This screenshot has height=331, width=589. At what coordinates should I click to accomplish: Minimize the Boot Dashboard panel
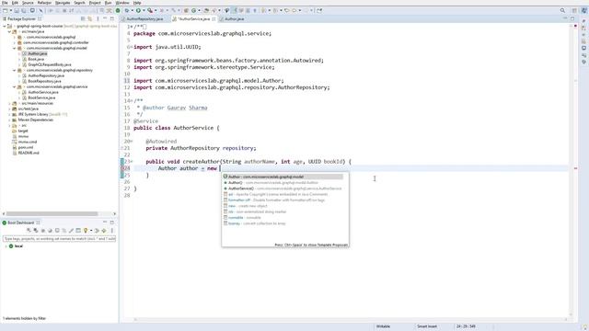105,223
